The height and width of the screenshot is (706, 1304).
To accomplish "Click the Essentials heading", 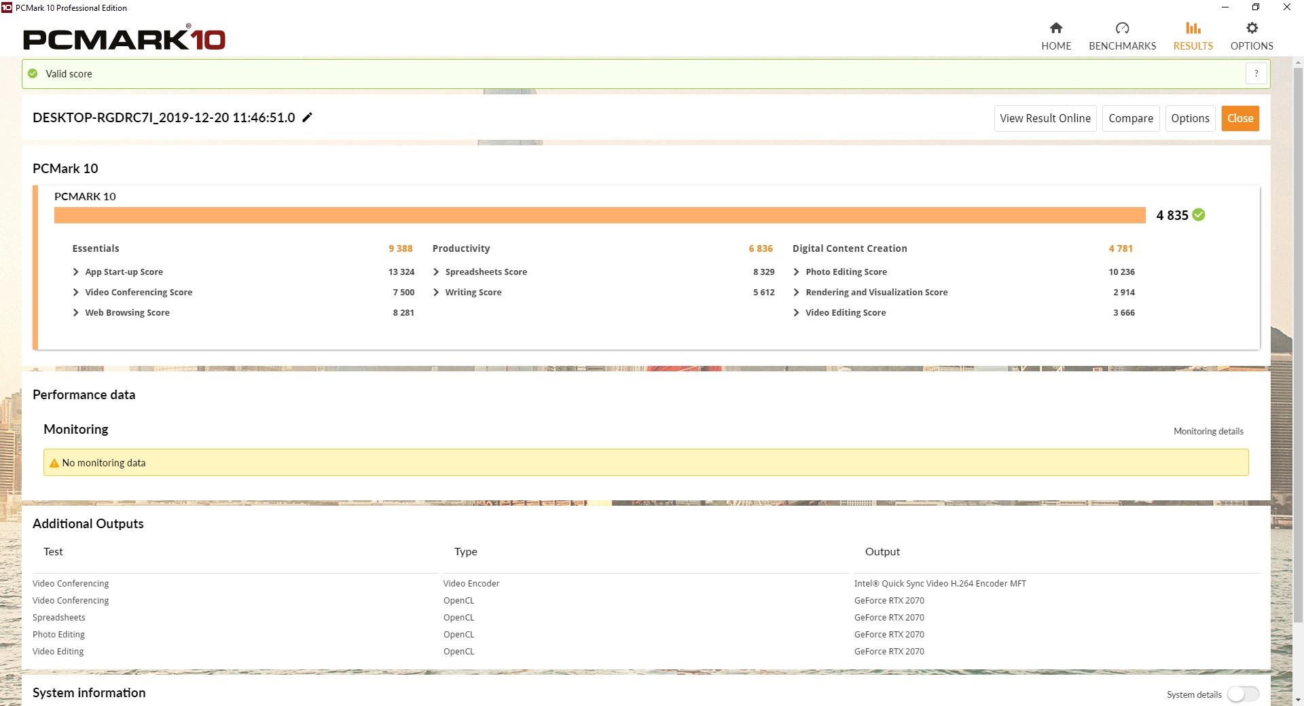I will (x=96, y=248).
